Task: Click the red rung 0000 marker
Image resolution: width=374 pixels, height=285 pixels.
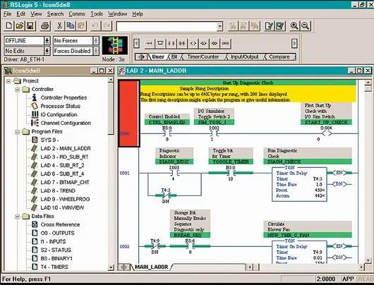Action: pos(129,114)
